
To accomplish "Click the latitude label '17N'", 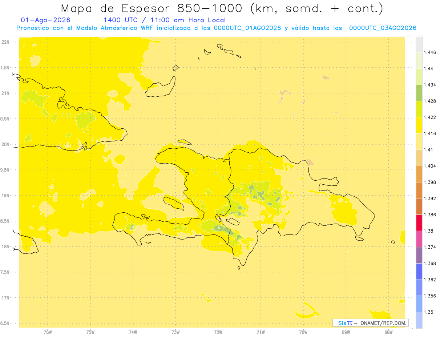I will (x=6, y=298).
